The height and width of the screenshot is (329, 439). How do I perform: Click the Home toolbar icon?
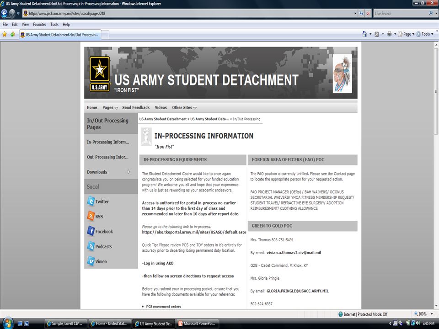pyautogui.click(x=364, y=34)
